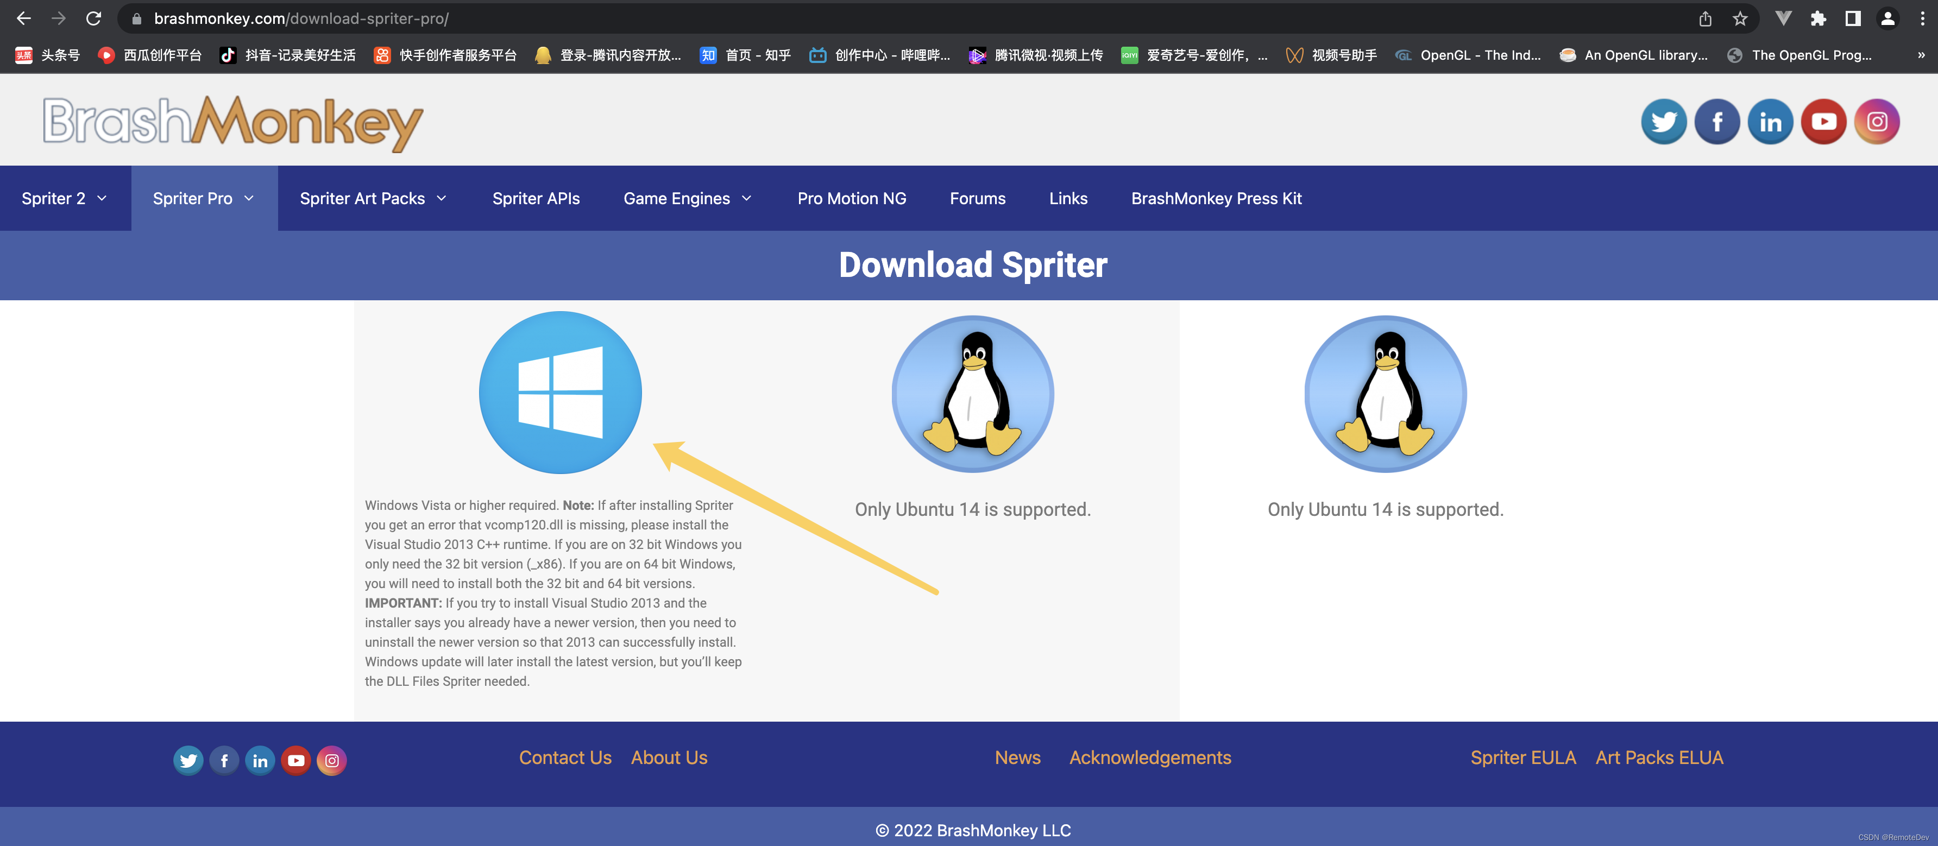The image size is (1938, 846).
Task: Open the 爱奇艺号-爱创作 bookmark
Action: (1194, 55)
